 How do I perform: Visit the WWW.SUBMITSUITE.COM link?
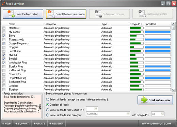[x=157, y=124]
